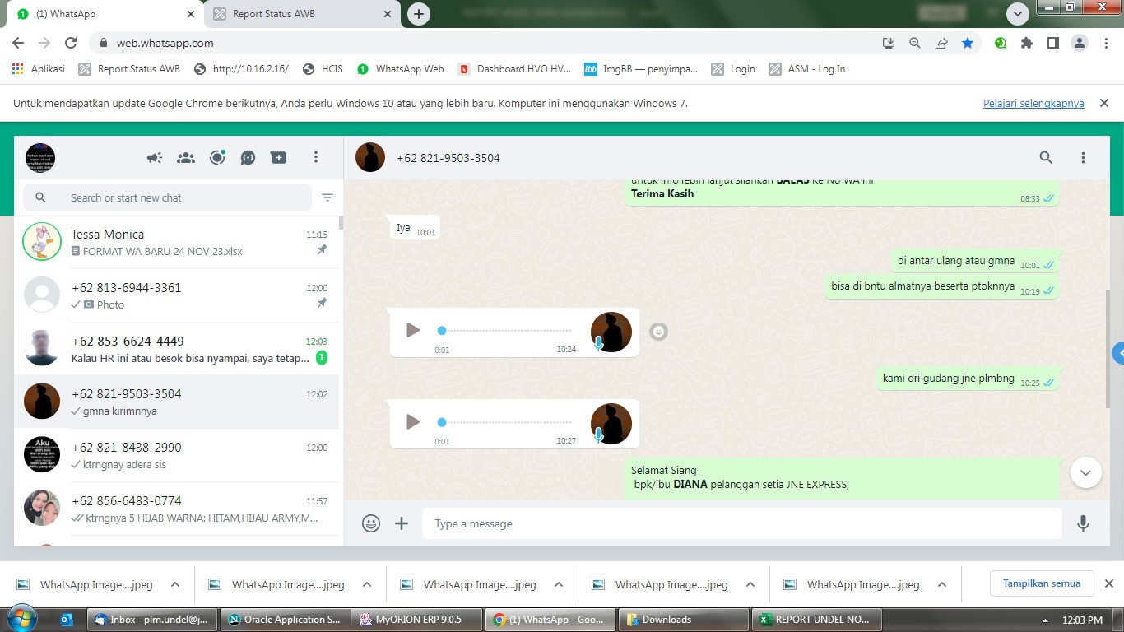
Task: Open the emoji picker
Action: point(371,523)
